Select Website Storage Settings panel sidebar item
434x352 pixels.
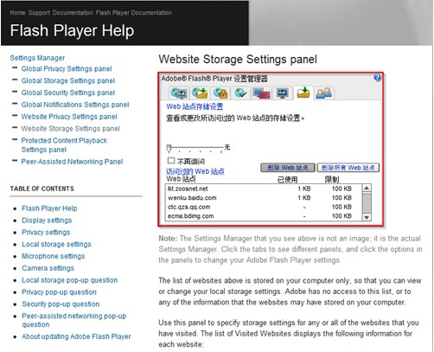click(x=71, y=129)
